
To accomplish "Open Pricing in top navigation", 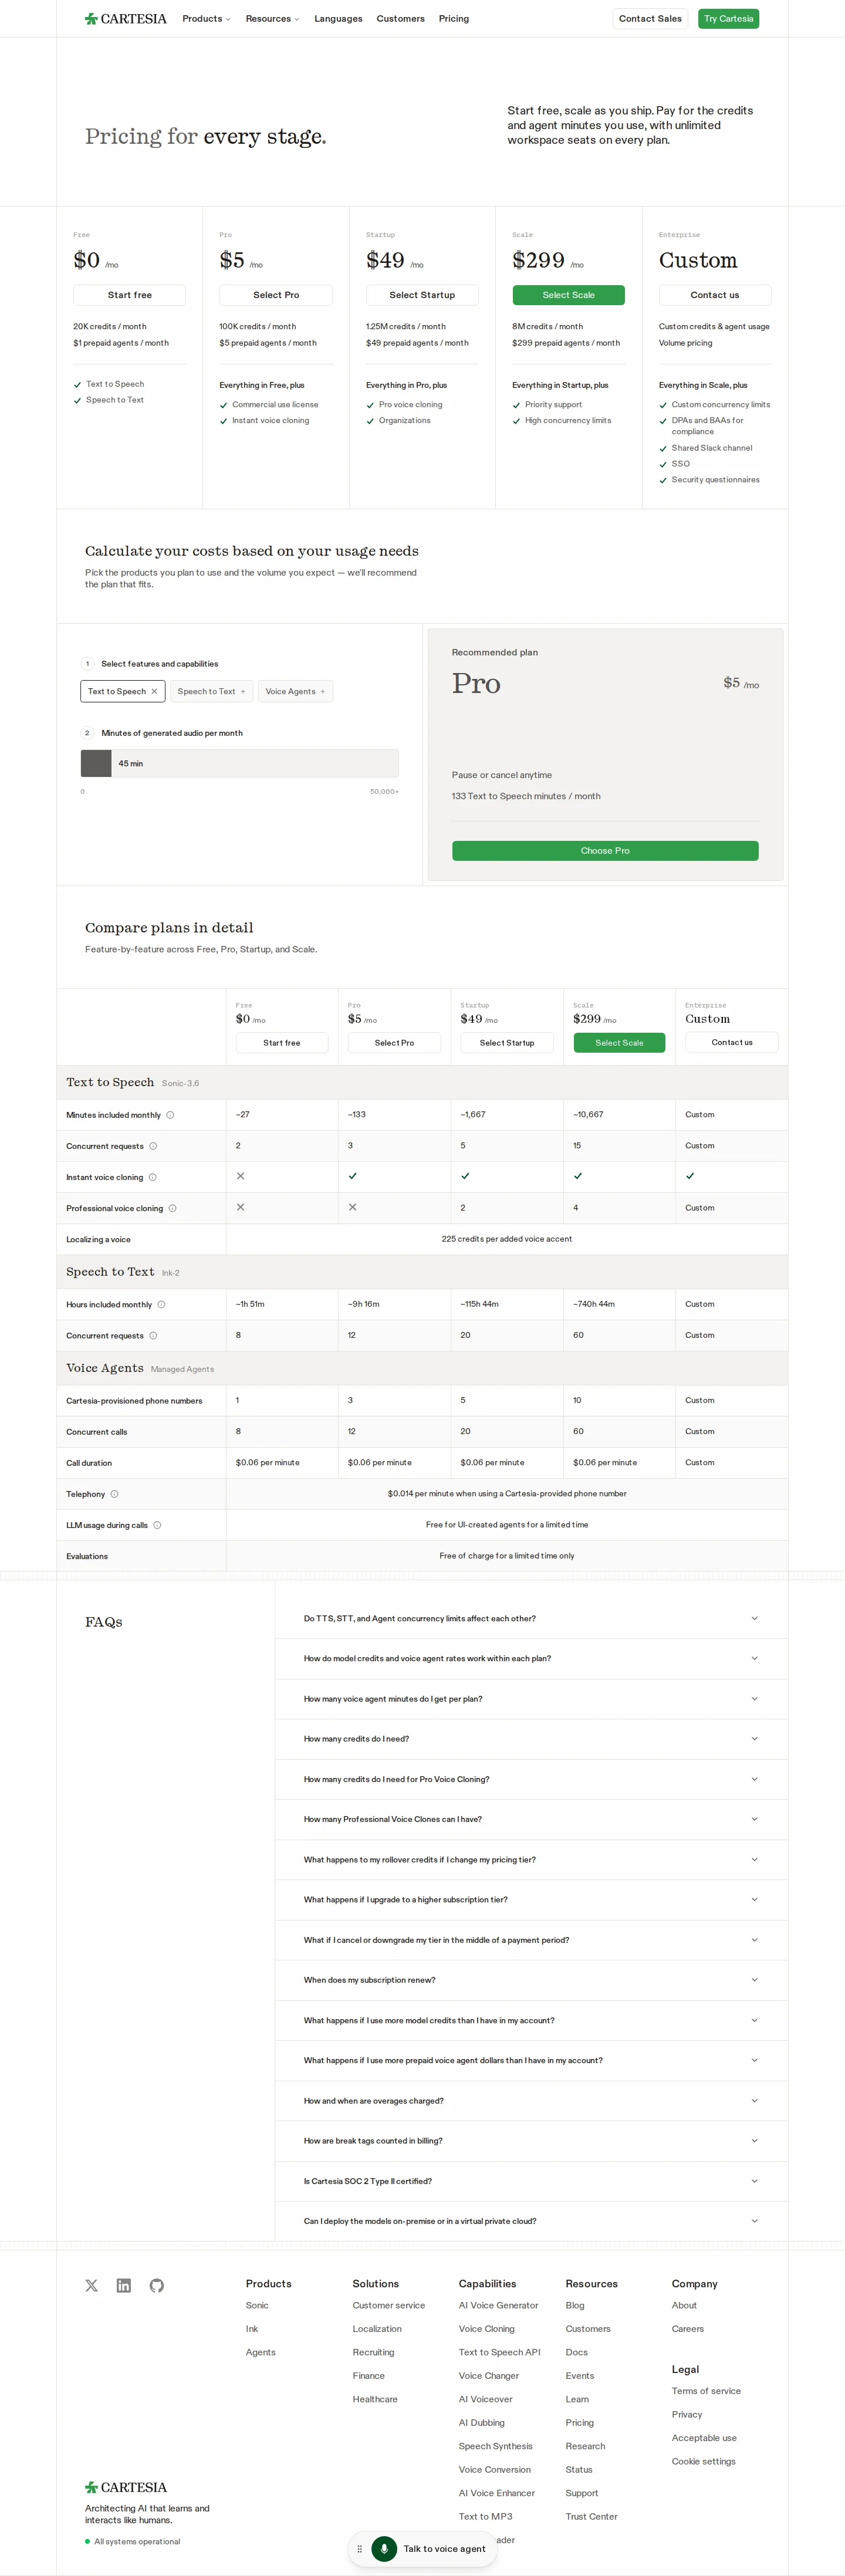I will (x=454, y=19).
